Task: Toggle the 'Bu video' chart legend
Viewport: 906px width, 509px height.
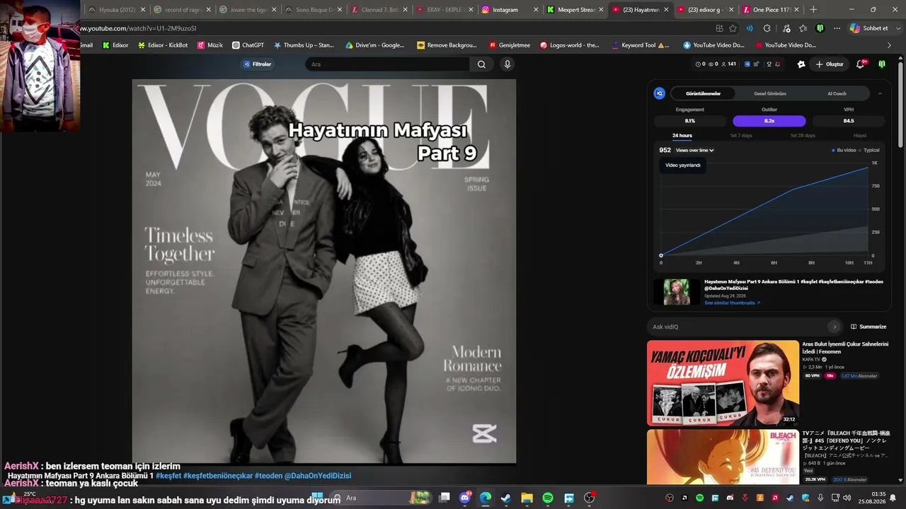Action: [x=844, y=151]
